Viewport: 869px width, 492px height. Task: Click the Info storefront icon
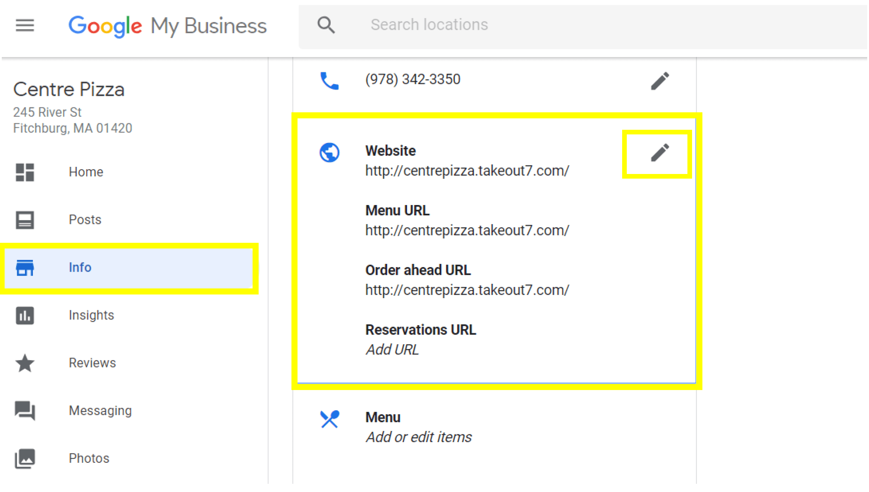tap(25, 268)
